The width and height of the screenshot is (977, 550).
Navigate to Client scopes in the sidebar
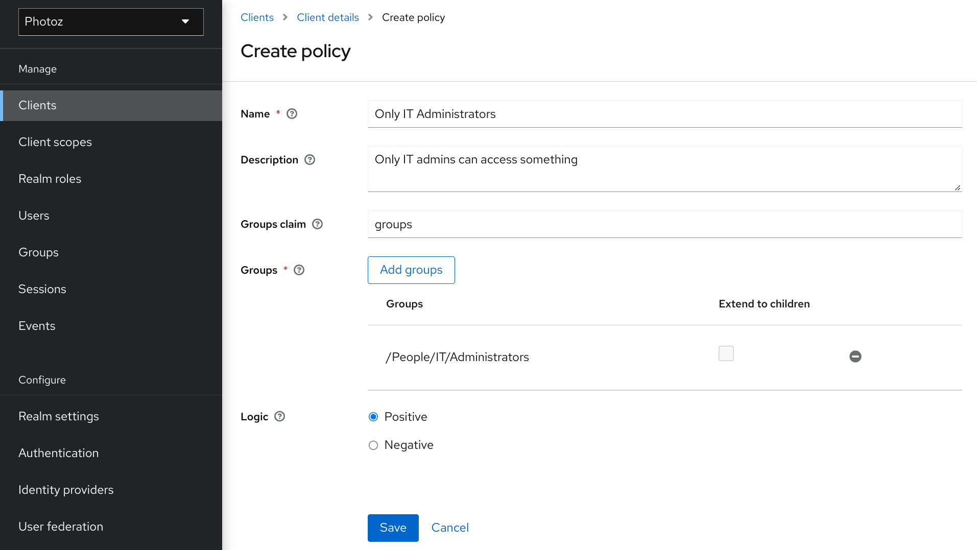click(x=55, y=142)
